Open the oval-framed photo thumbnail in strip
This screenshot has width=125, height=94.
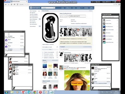(x=70, y=32)
